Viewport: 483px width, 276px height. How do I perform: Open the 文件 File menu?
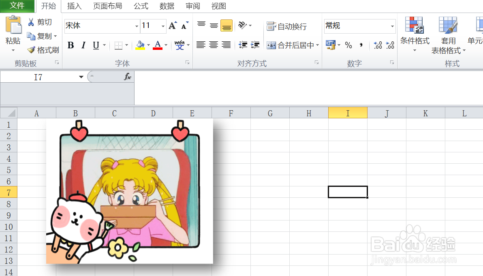point(17,6)
